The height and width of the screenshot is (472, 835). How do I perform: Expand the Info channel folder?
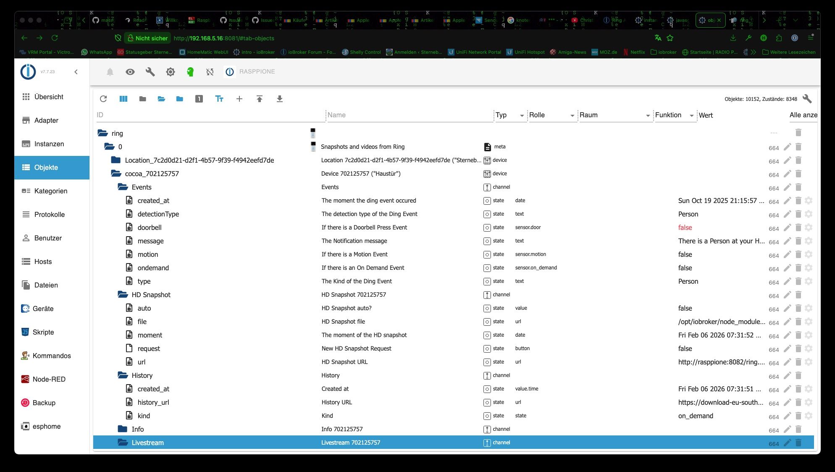click(x=123, y=429)
